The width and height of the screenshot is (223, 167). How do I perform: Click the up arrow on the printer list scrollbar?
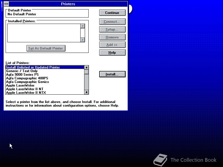87,67
